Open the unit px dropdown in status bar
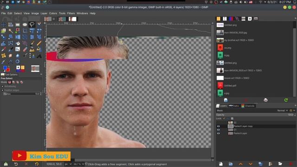 68,164
